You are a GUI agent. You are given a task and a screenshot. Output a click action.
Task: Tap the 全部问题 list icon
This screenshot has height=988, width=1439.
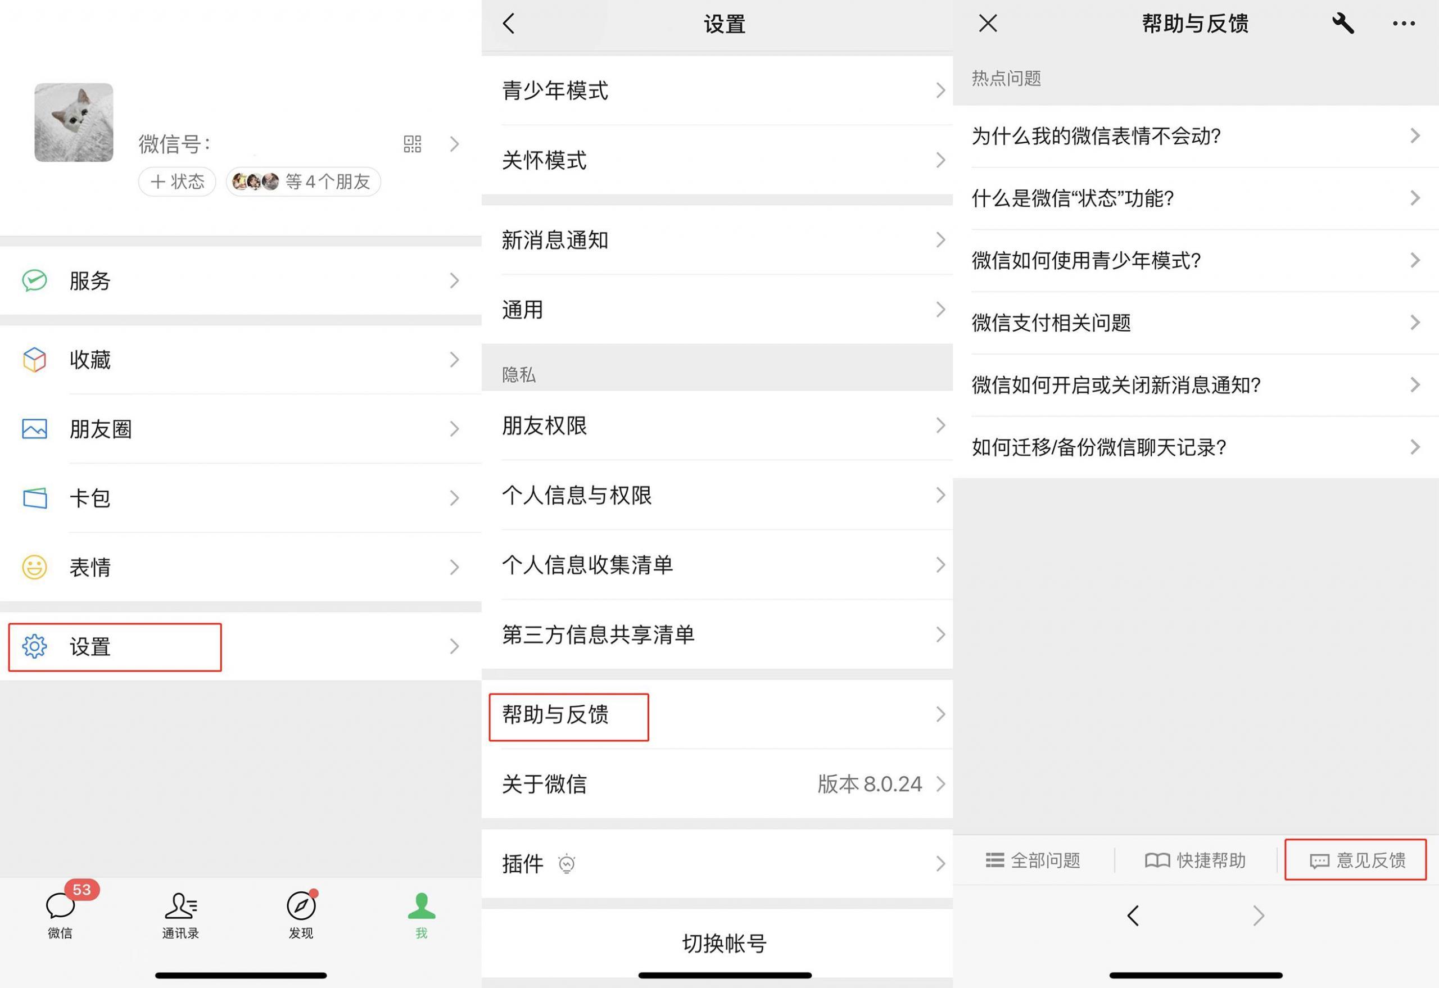pos(994,860)
